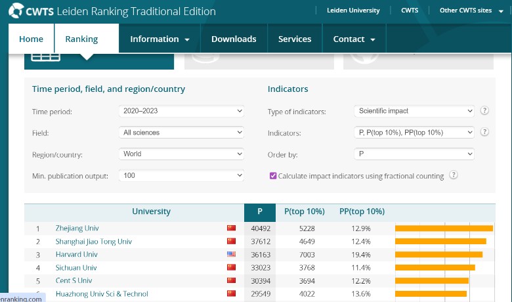Open Zhejiang Univ link
The width and height of the screenshot is (512, 302).
pyautogui.click(x=77, y=228)
